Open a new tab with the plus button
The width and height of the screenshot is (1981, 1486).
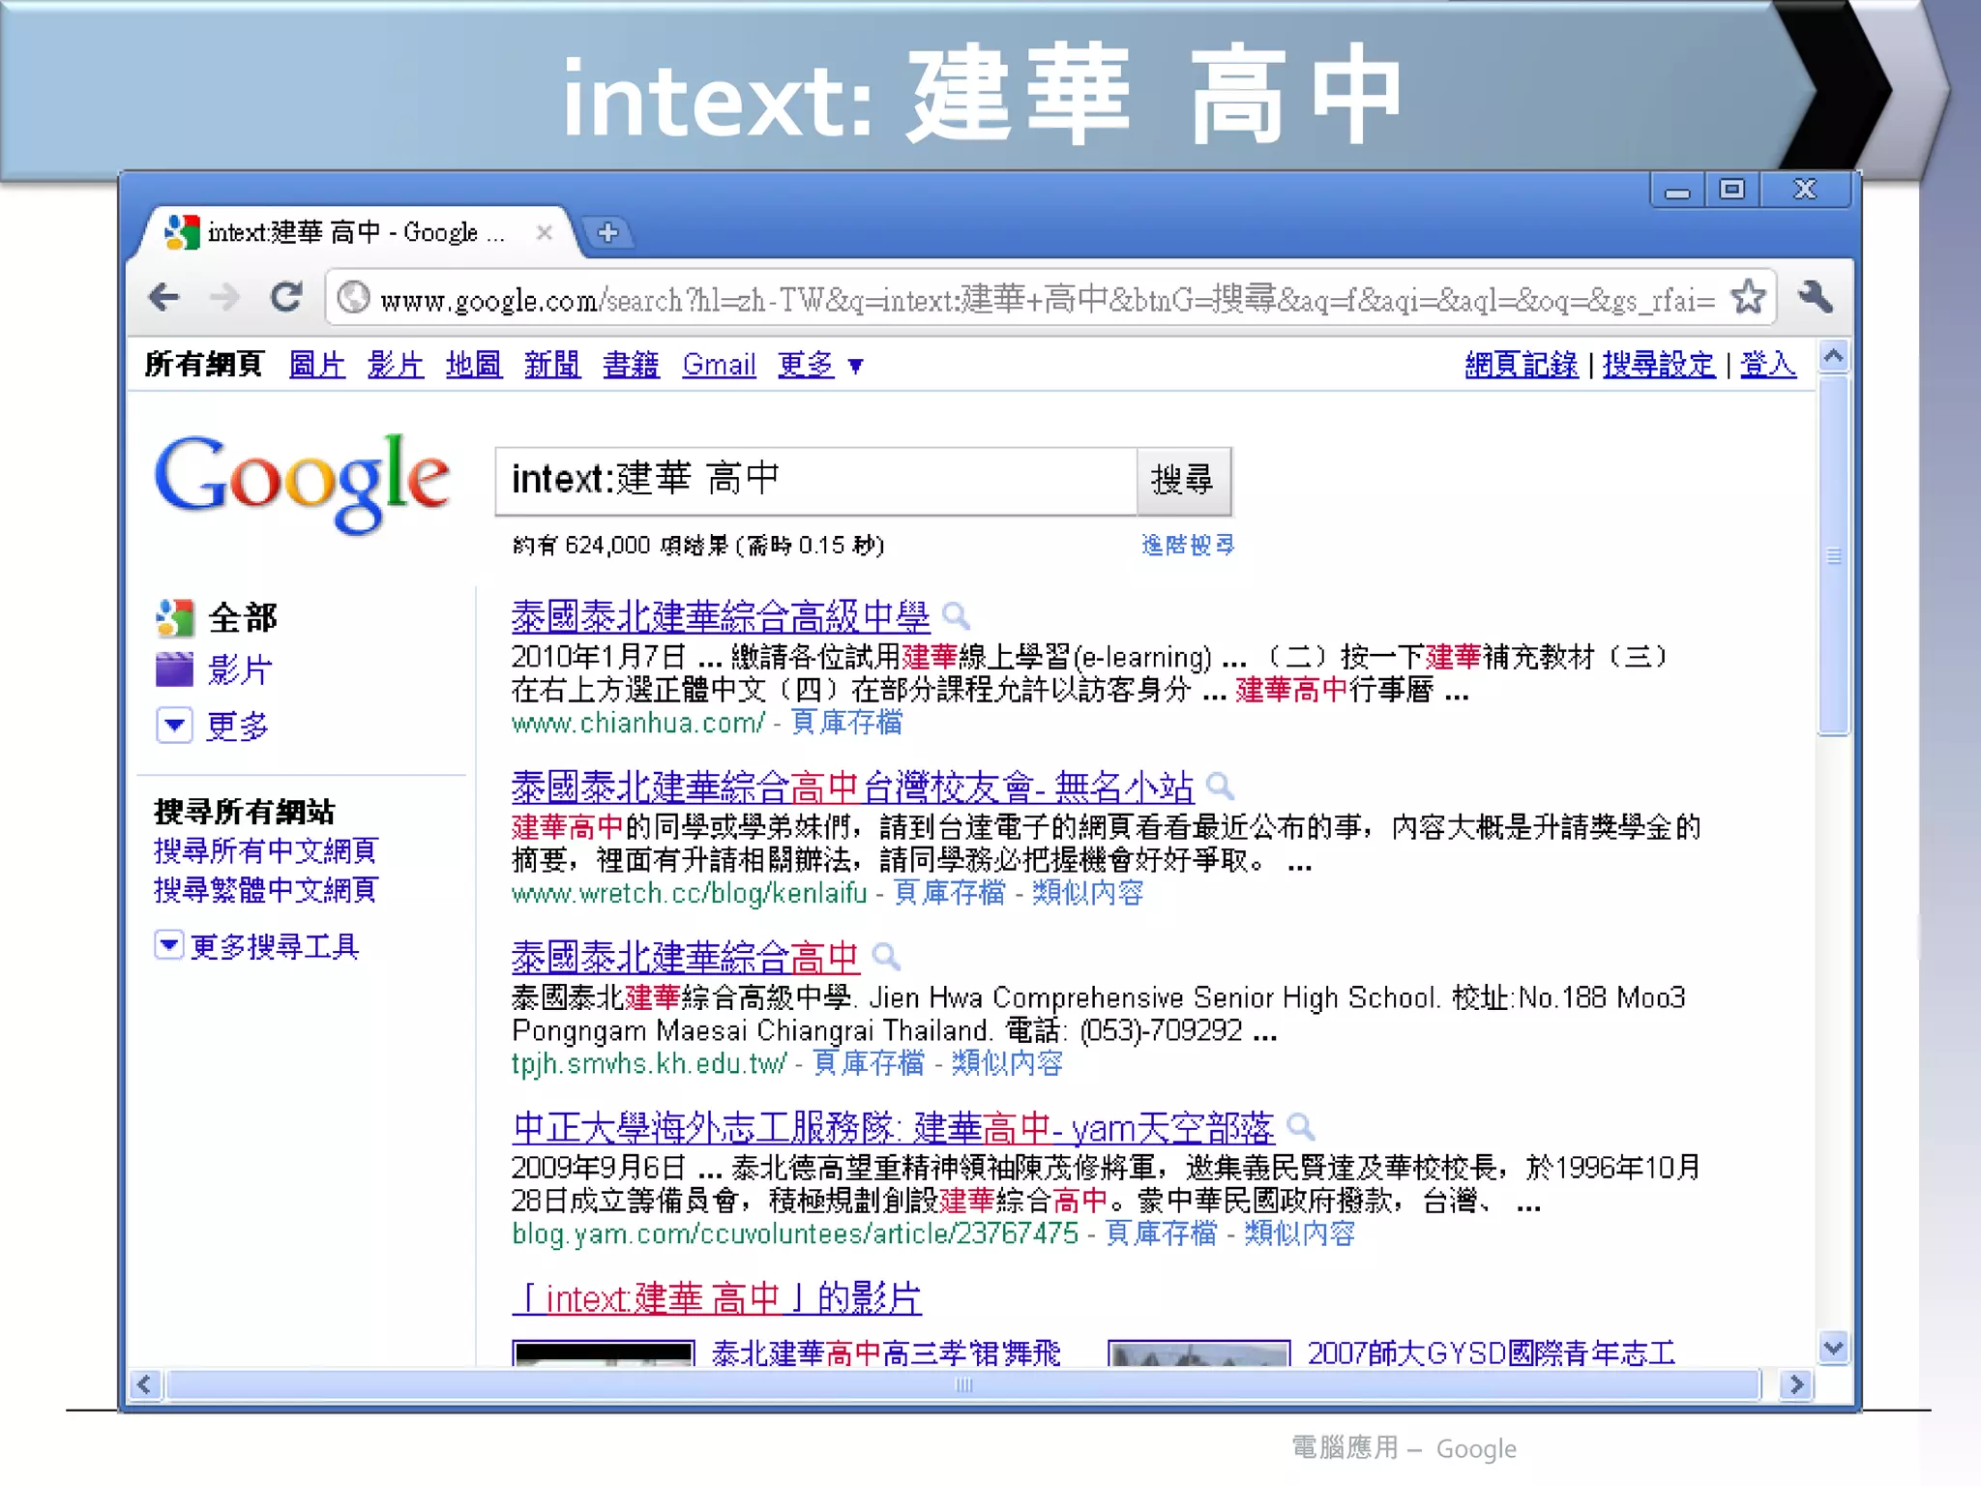[x=607, y=232]
